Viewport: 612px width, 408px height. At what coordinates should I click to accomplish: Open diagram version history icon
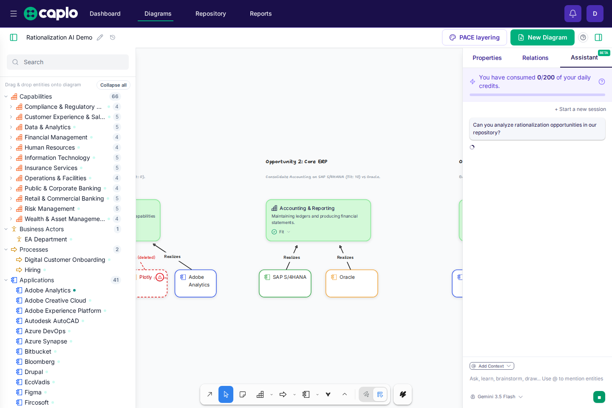coord(113,37)
